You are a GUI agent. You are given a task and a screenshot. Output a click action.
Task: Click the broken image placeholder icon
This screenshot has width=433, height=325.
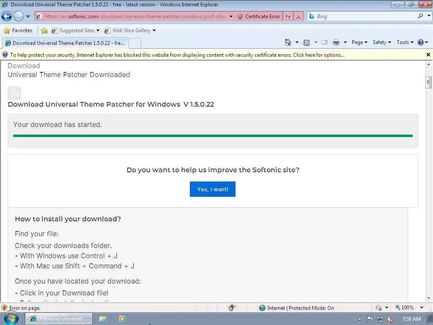tap(14, 93)
